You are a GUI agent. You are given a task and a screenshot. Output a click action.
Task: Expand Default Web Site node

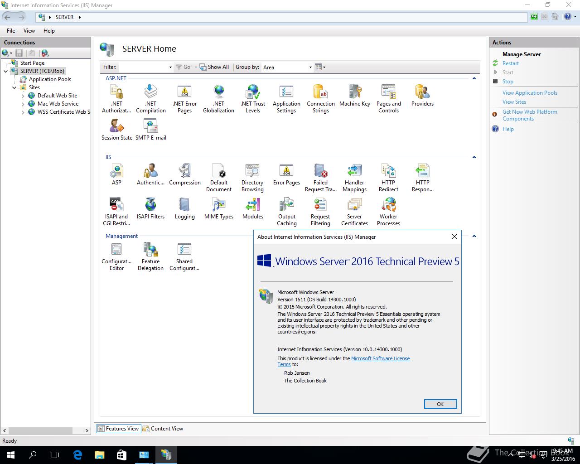23,96
